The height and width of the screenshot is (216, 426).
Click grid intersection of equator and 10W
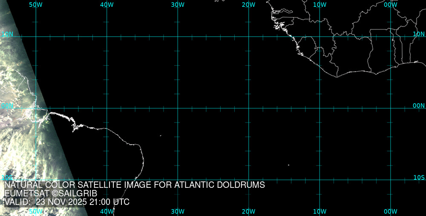point(319,108)
